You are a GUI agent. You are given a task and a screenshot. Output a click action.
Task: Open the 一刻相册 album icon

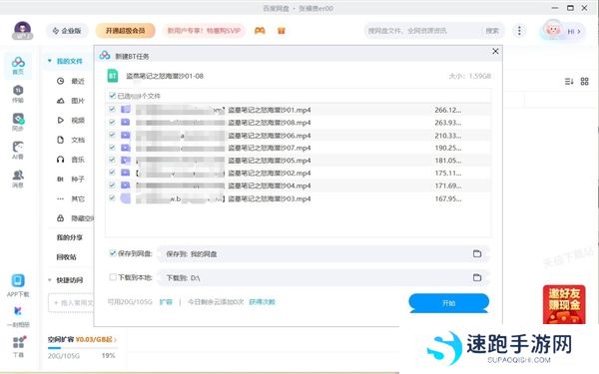(x=18, y=317)
